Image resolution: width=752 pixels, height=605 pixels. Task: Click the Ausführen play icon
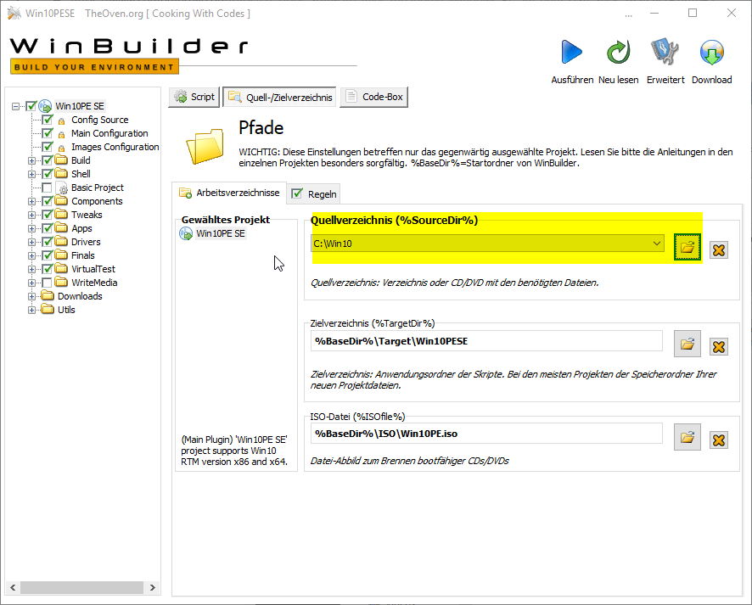coord(572,52)
